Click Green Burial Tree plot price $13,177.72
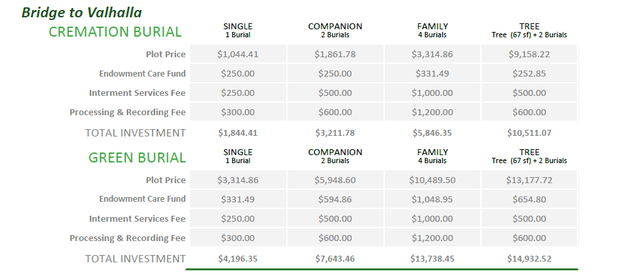 tap(530, 180)
